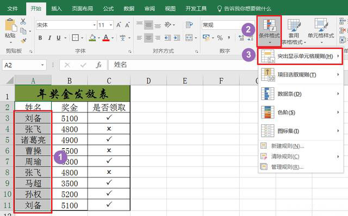Click the accounting number format icon

206,38
